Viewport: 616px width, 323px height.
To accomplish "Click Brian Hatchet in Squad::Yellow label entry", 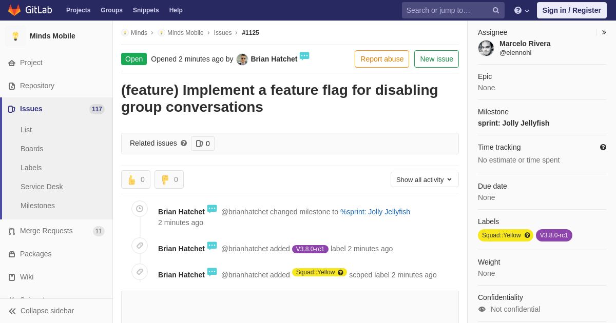I will pyautogui.click(x=181, y=275).
